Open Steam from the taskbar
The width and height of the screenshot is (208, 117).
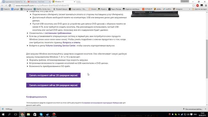point(47,114)
